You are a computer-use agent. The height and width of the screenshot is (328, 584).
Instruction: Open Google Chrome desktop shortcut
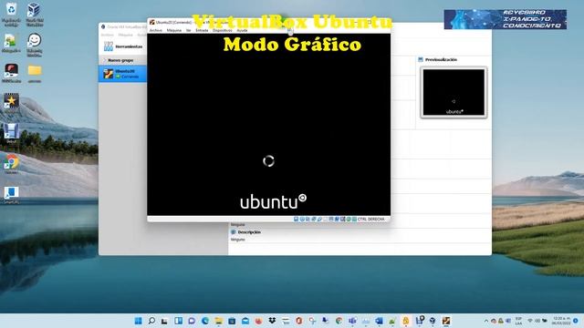point(12,164)
